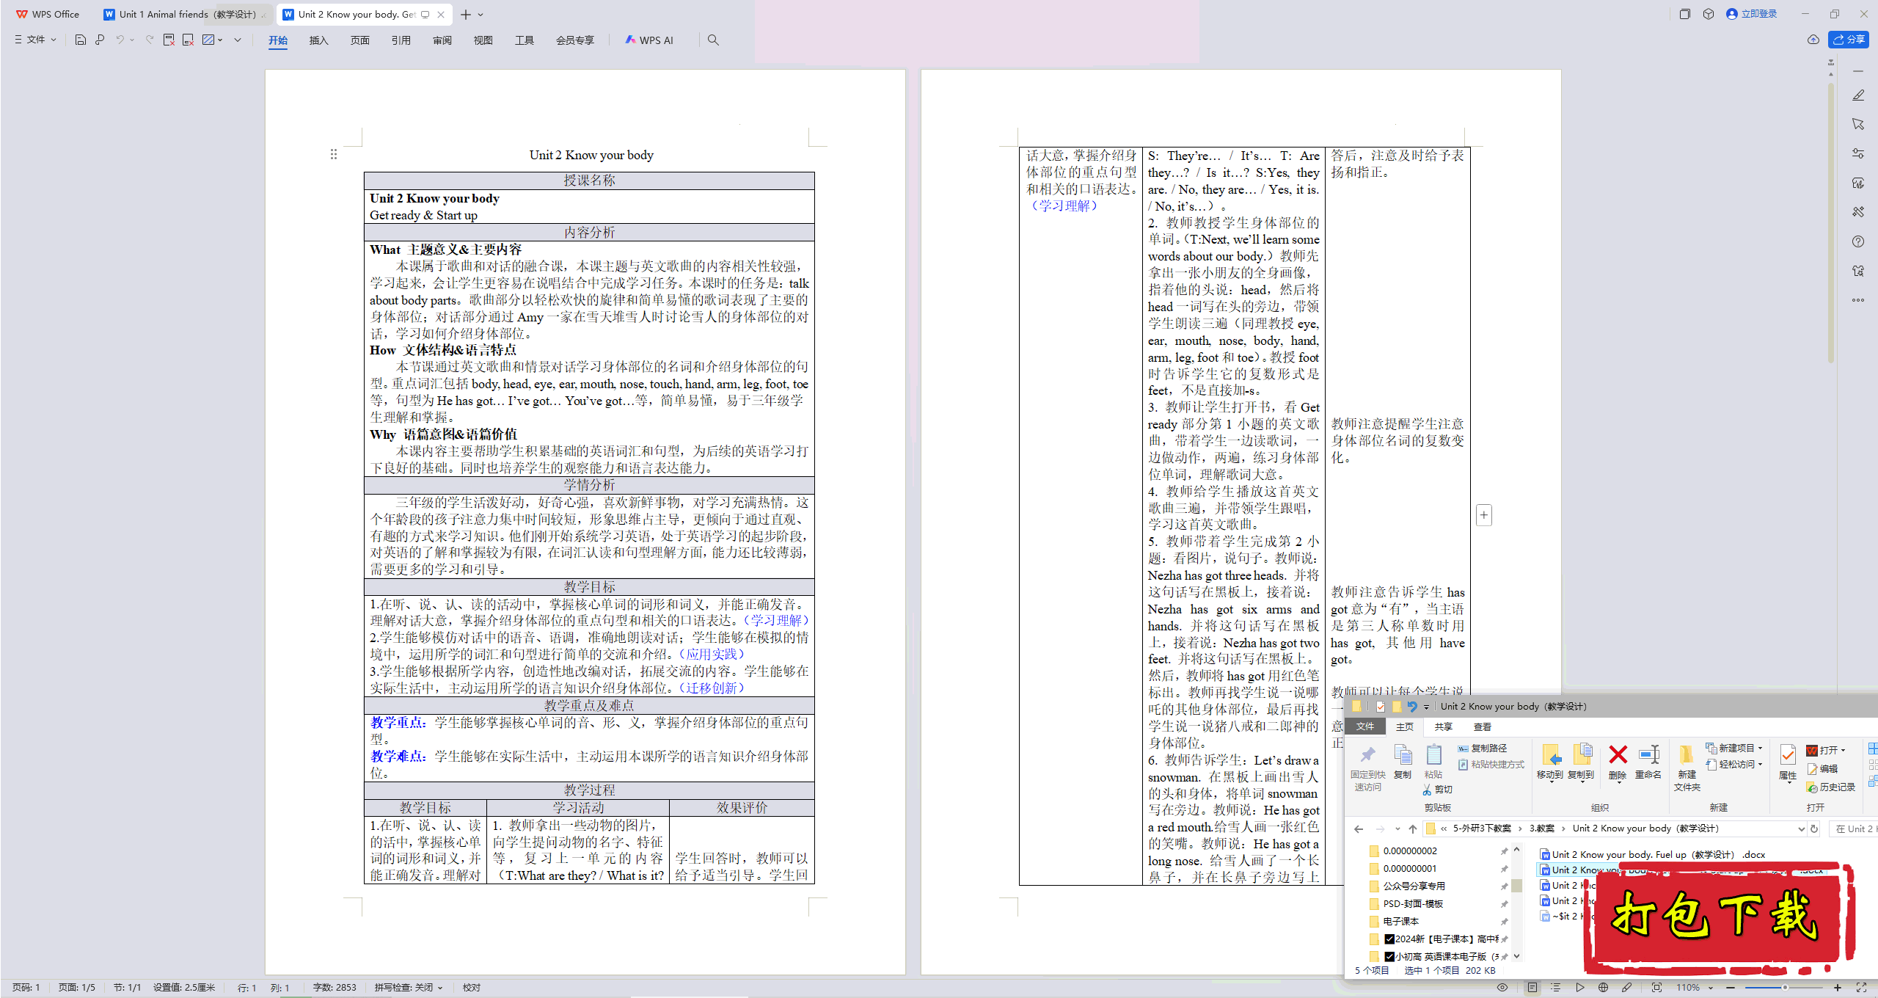The width and height of the screenshot is (1878, 998).
Task: Switch to outline view in status bar
Action: pyautogui.click(x=1556, y=988)
